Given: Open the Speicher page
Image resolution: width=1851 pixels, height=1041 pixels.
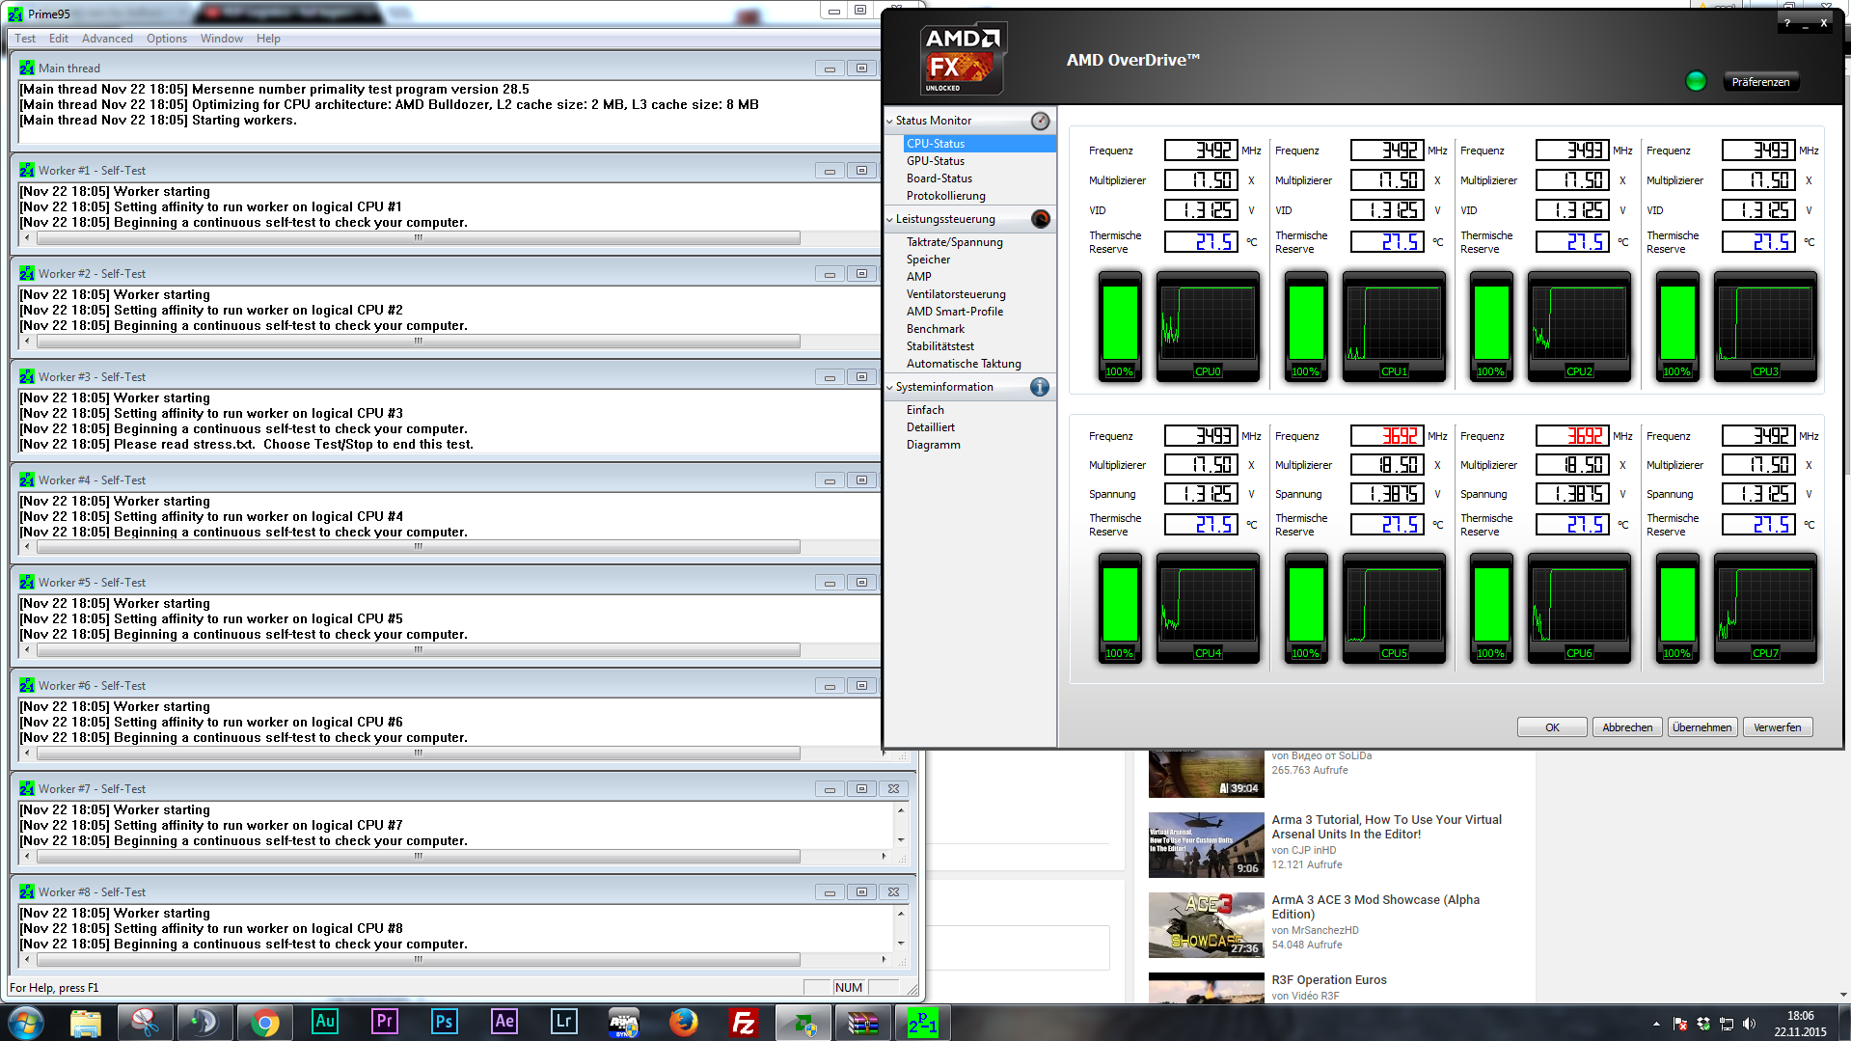Looking at the screenshot, I should click(929, 260).
